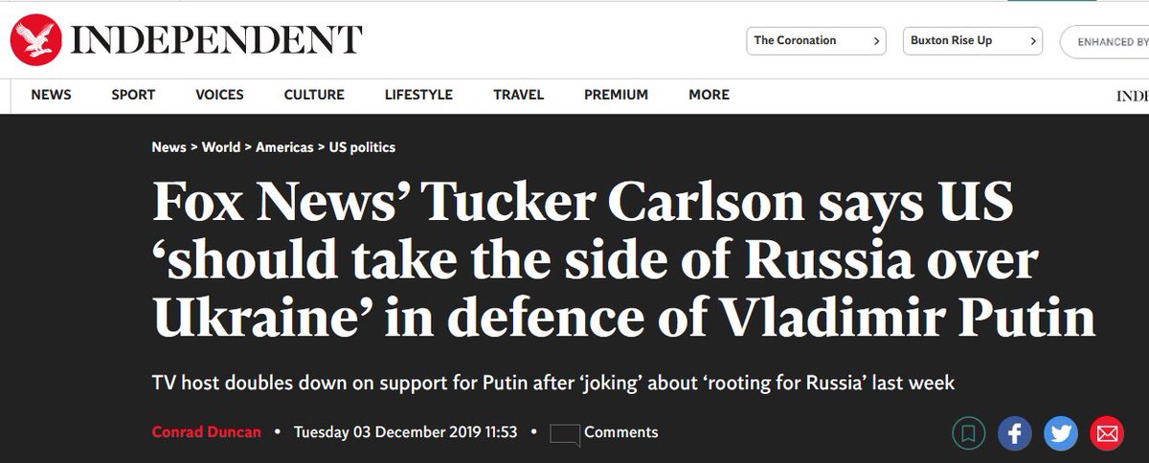Open author Conrad Duncan's page

click(x=206, y=432)
